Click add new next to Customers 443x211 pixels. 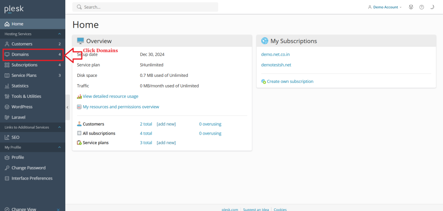pos(166,124)
